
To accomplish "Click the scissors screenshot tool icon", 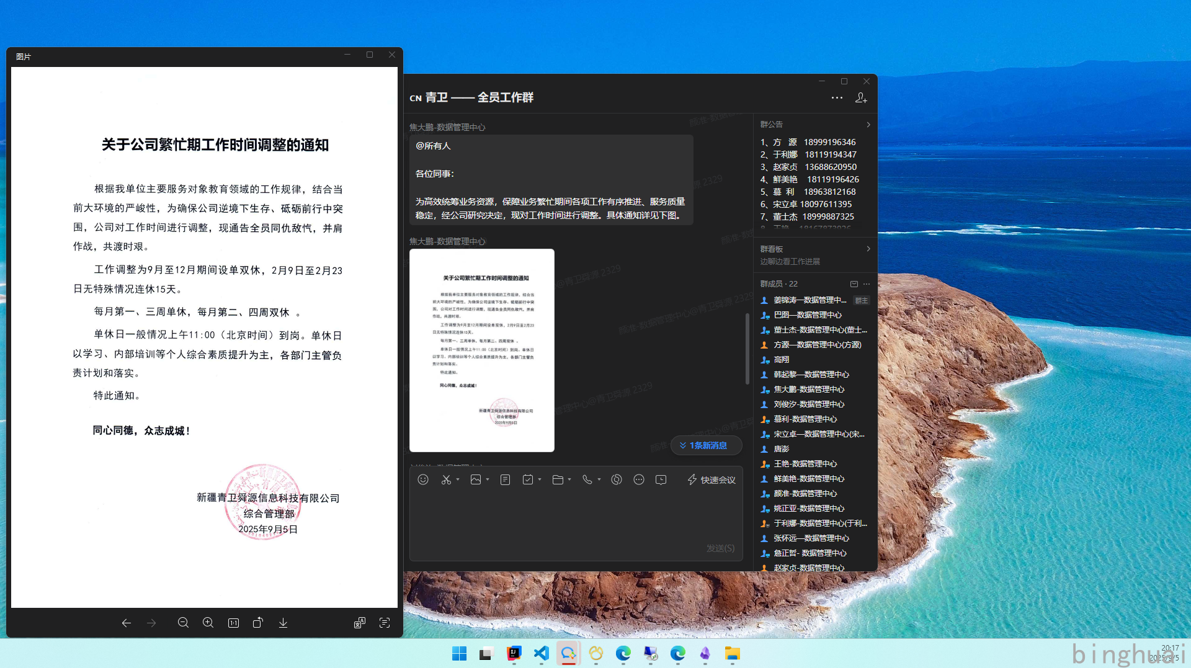I will 446,479.
